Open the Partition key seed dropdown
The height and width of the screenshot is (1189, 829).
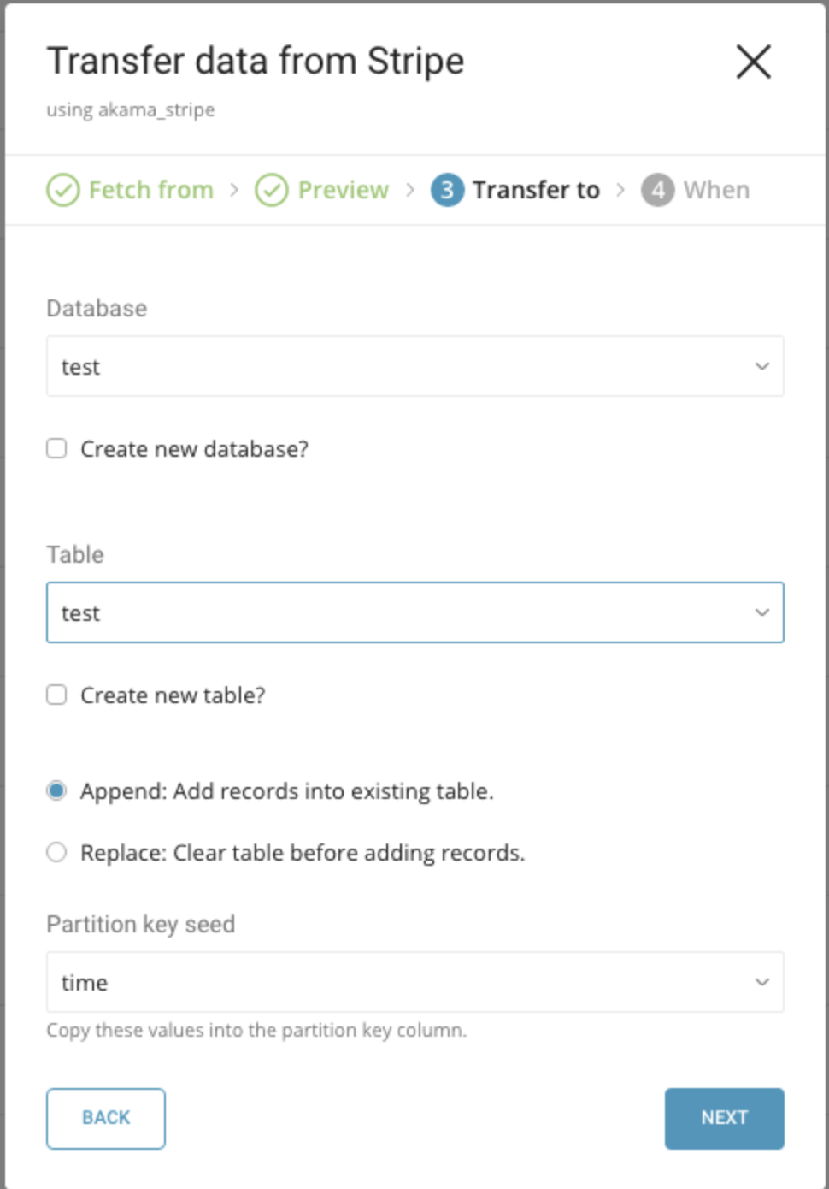402,982
